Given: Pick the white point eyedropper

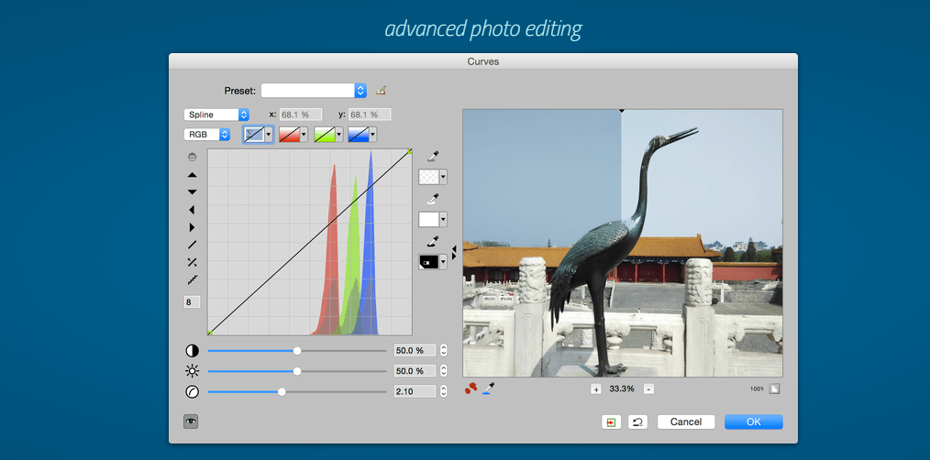Looking at the screenshot, I should pyautogui.click(x=432, y=199).
